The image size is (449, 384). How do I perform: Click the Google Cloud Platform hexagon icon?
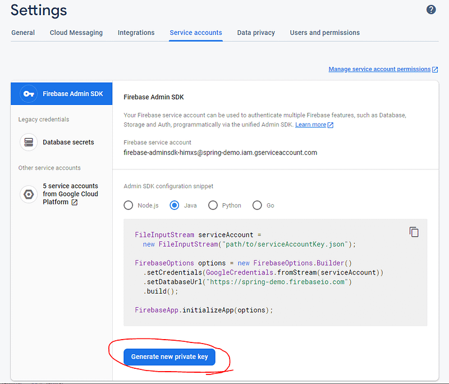point(28,194)
